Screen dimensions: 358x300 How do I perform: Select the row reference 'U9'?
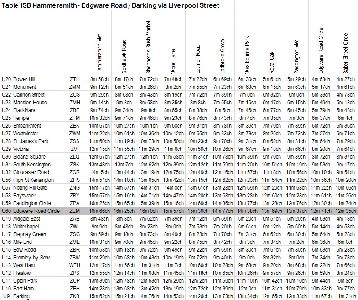point(6,296)
